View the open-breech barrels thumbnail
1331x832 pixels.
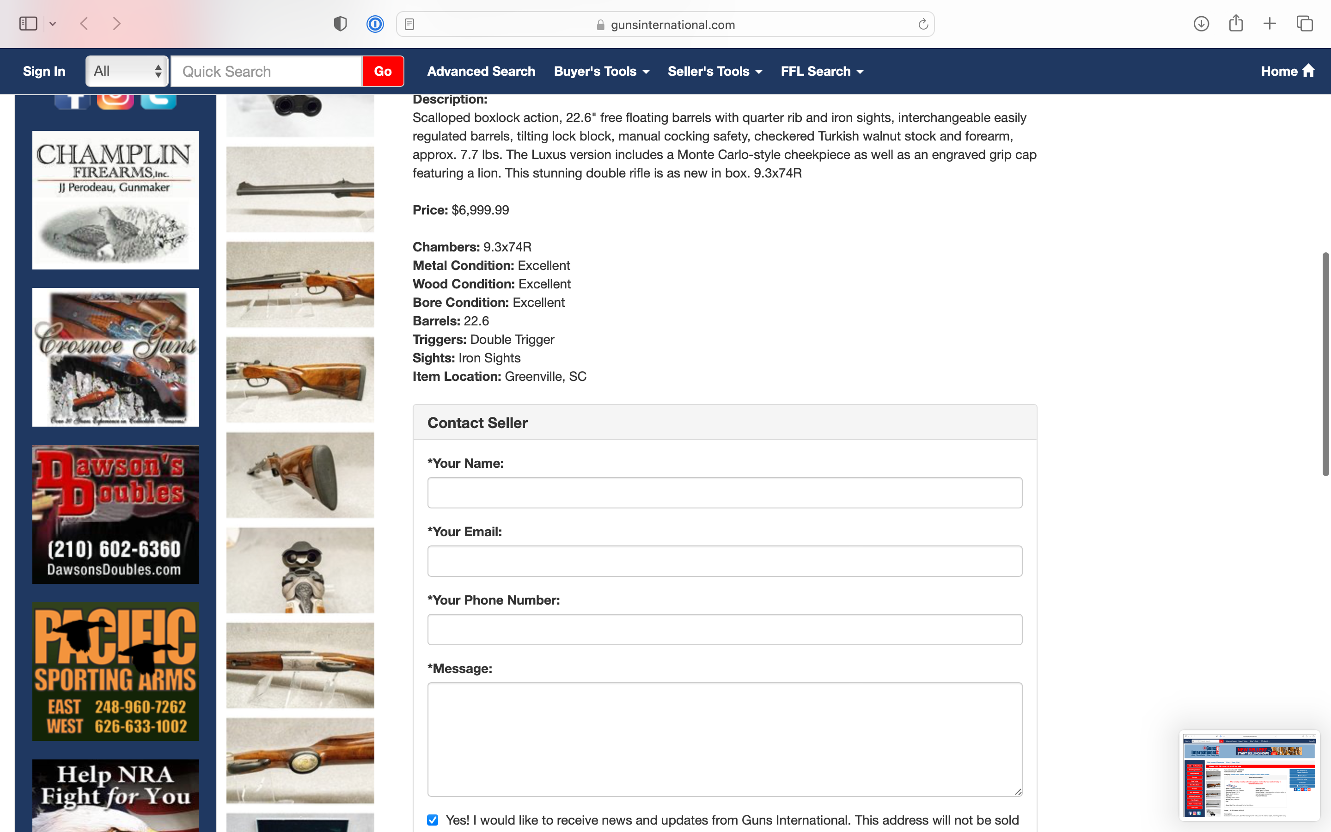(x=300, y=570)
